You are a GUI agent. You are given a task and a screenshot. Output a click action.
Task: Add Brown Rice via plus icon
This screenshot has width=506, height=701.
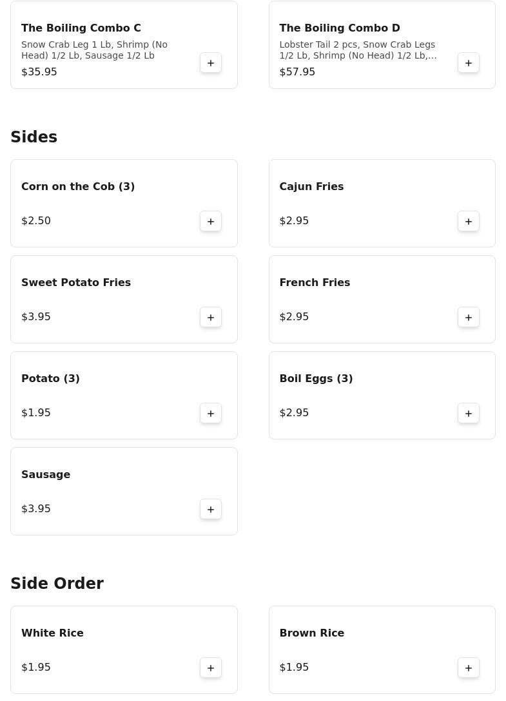(469, 668)
